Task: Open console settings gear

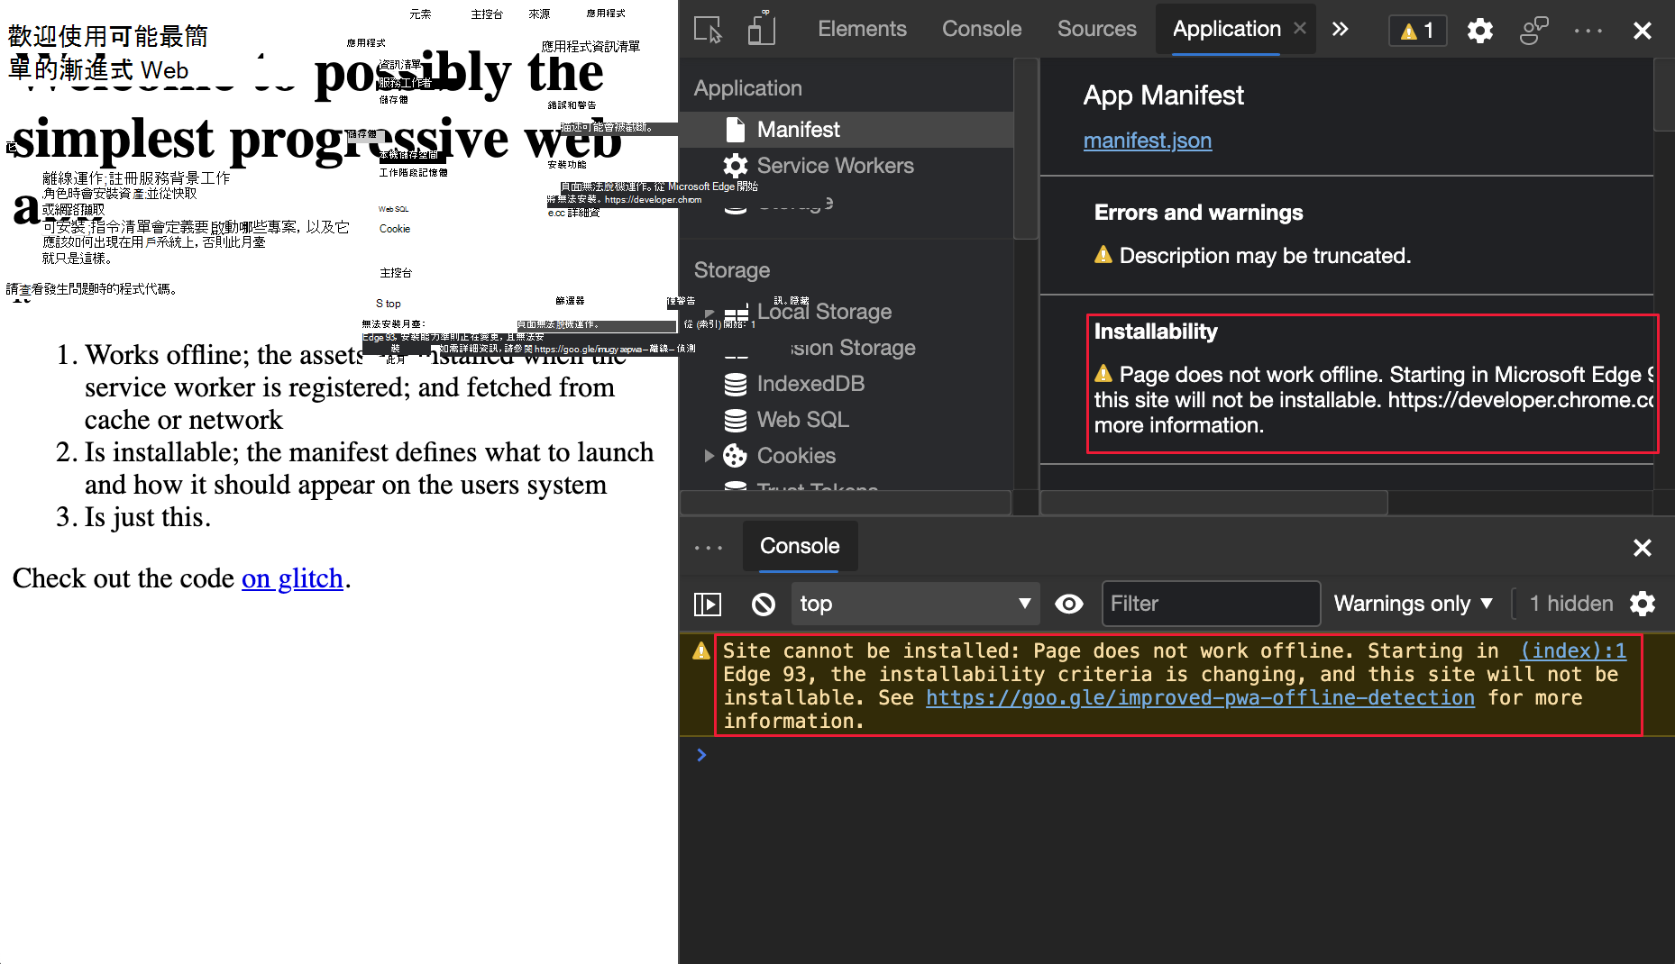Action: pos(1642,604)
